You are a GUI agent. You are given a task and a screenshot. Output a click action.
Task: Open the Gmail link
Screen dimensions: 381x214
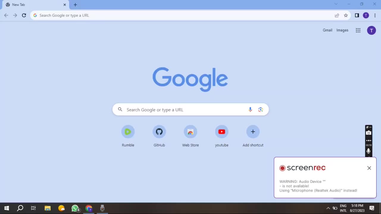pyautogui.click(x=327, y=30)
